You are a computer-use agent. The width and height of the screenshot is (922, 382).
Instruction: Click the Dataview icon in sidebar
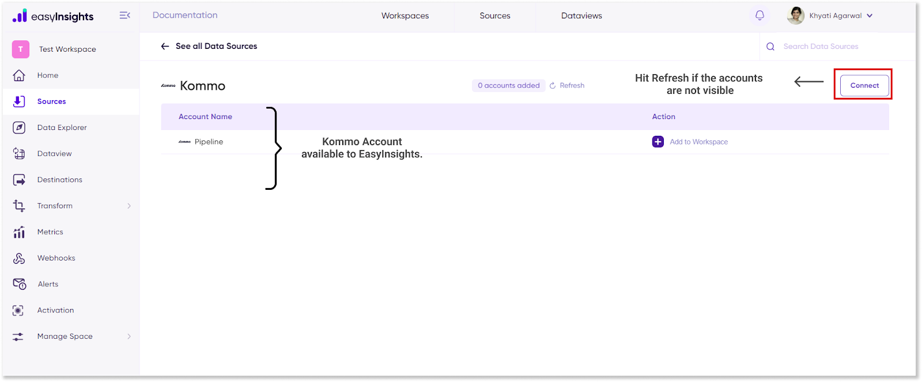[x=19, y=154]
